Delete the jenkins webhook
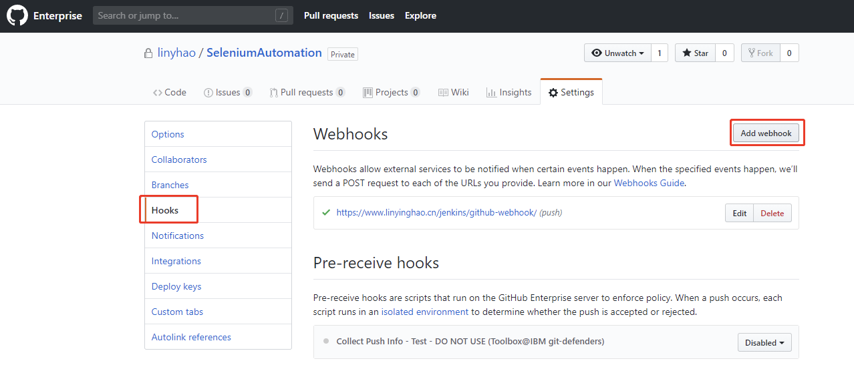The width and height of the screenshot is (854, 375). coord(772,213)
